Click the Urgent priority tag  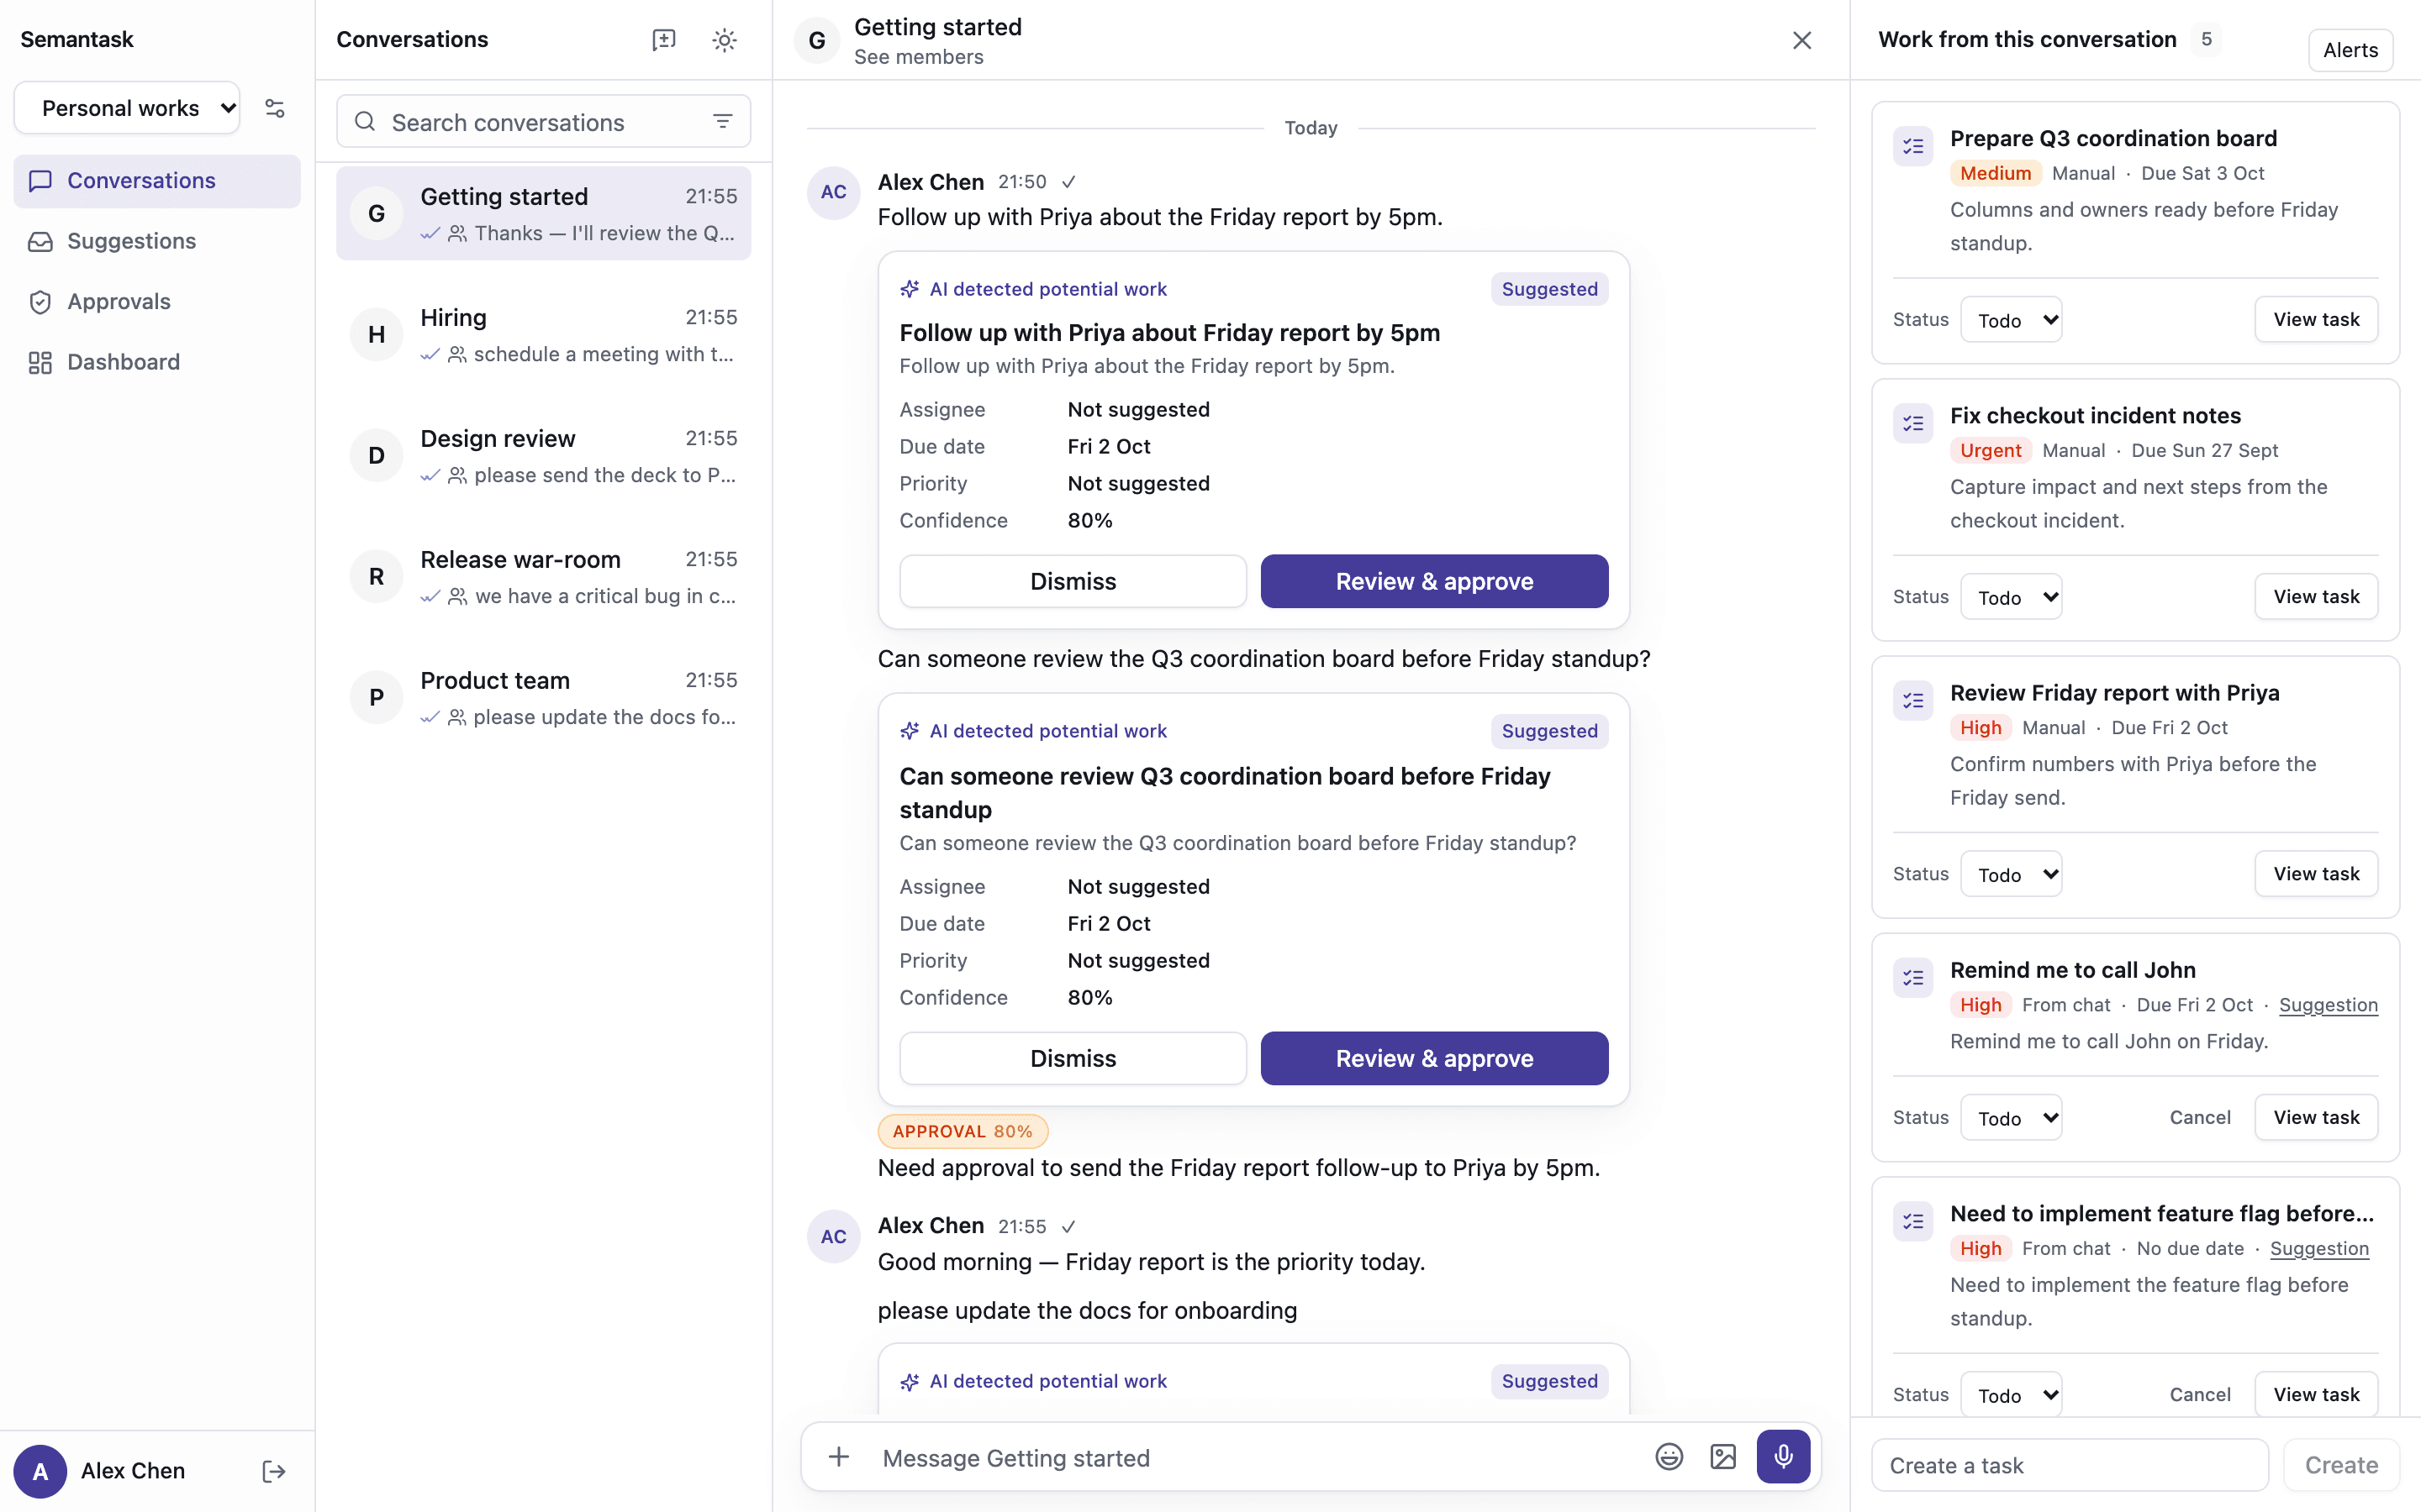(1990, 451)
